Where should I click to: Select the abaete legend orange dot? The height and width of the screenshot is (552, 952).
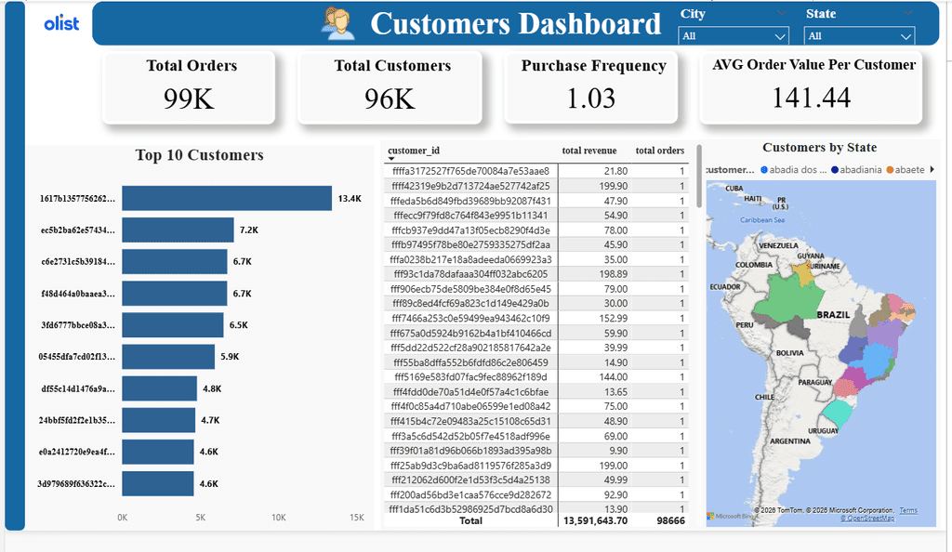[x=890, y=170]
